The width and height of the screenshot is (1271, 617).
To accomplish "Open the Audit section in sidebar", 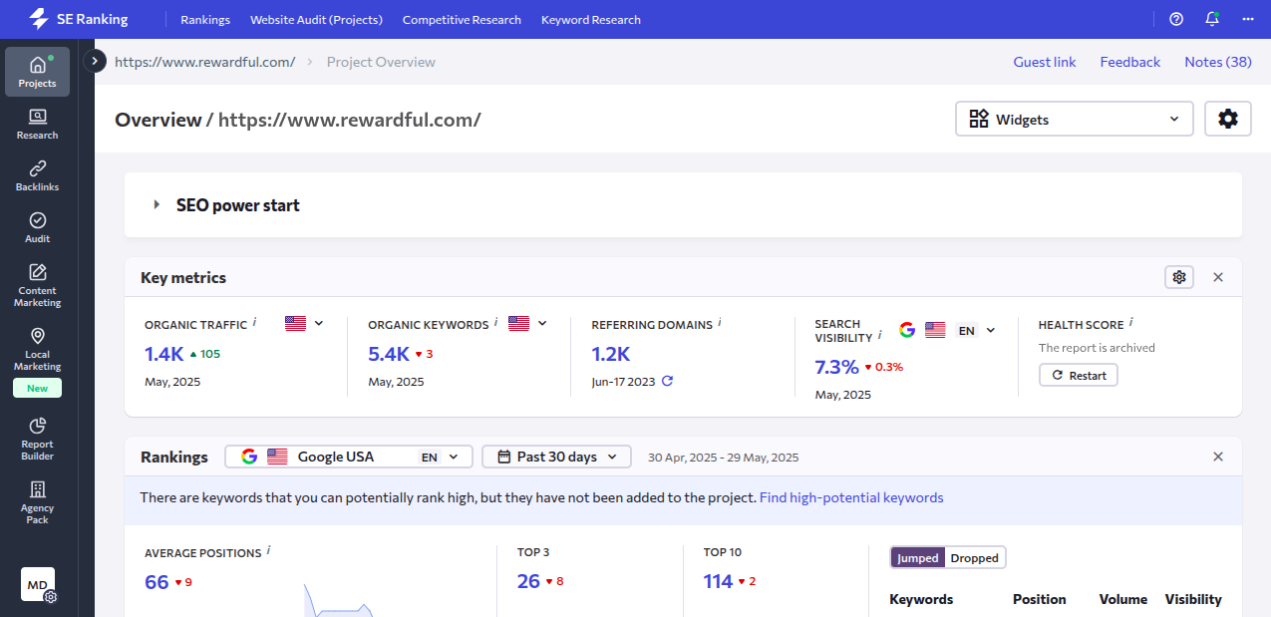I will click(x=37, y=227).
